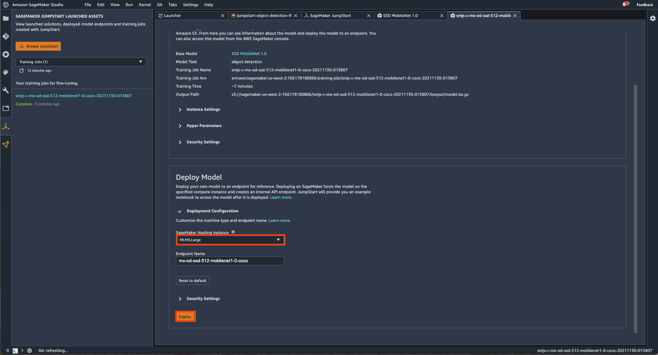Open the Settings menu
The height and width of the screenshot is (355, 658).
(190, 5)
